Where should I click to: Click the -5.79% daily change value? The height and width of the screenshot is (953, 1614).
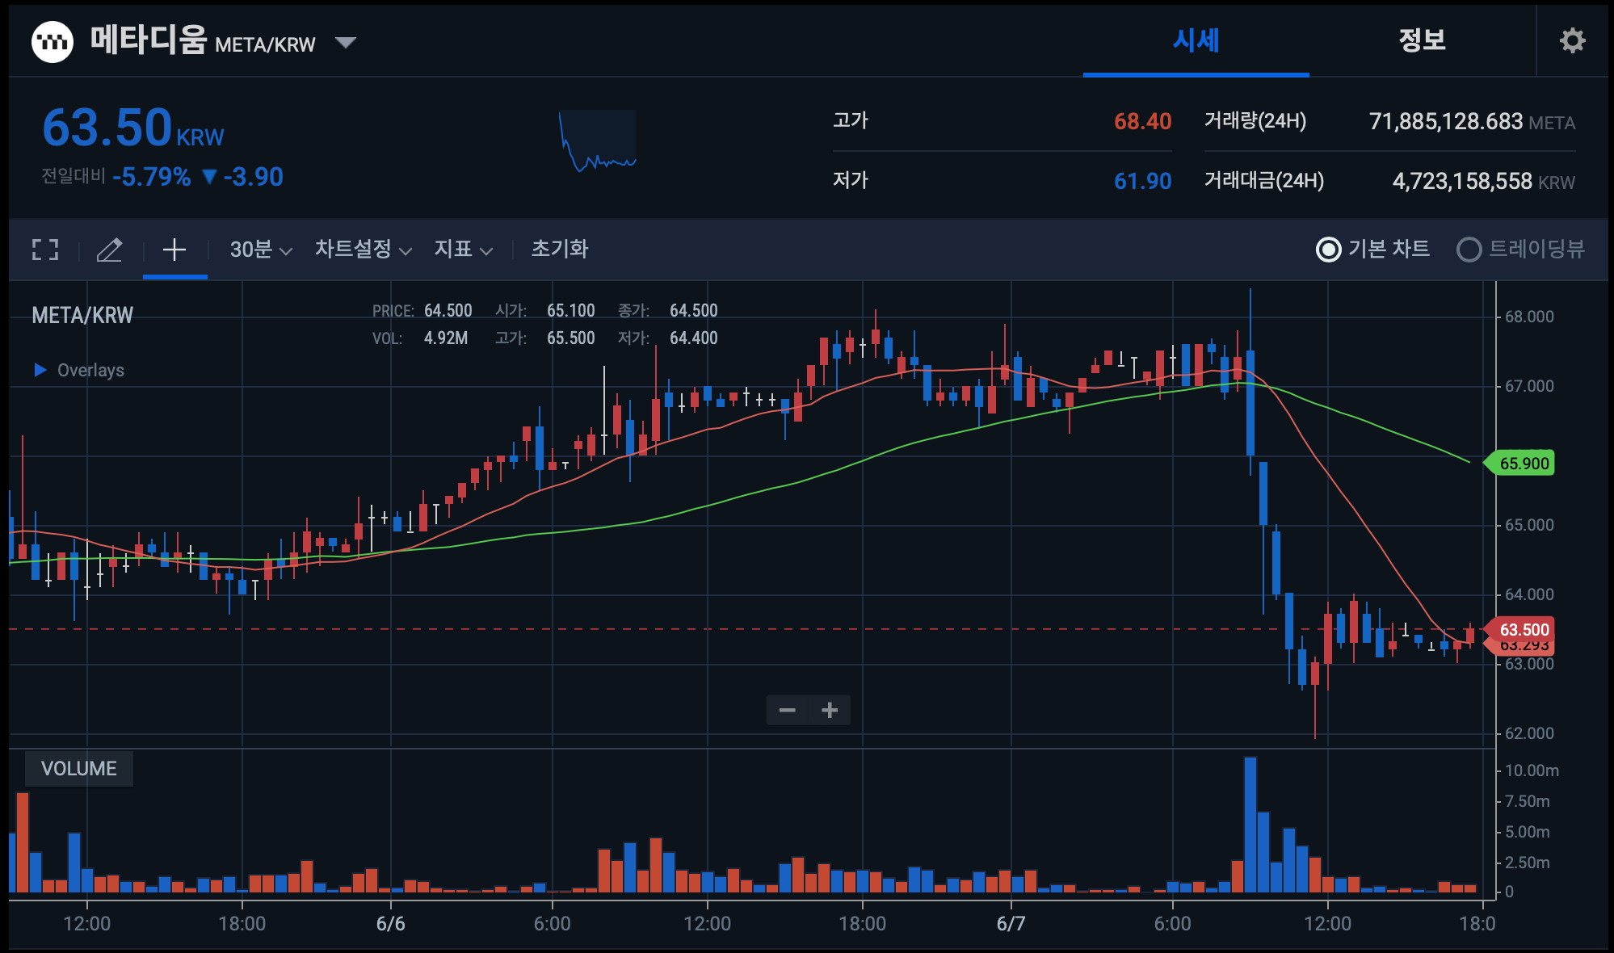pyautogui.click(x=152, y=177)
